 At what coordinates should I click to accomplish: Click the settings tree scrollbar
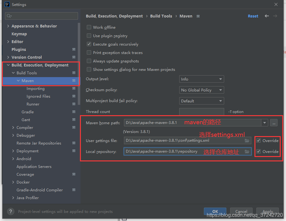79,64
